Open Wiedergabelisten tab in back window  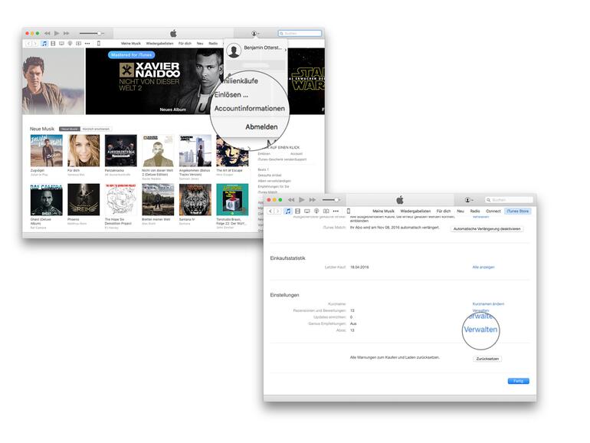click(159, 44)
